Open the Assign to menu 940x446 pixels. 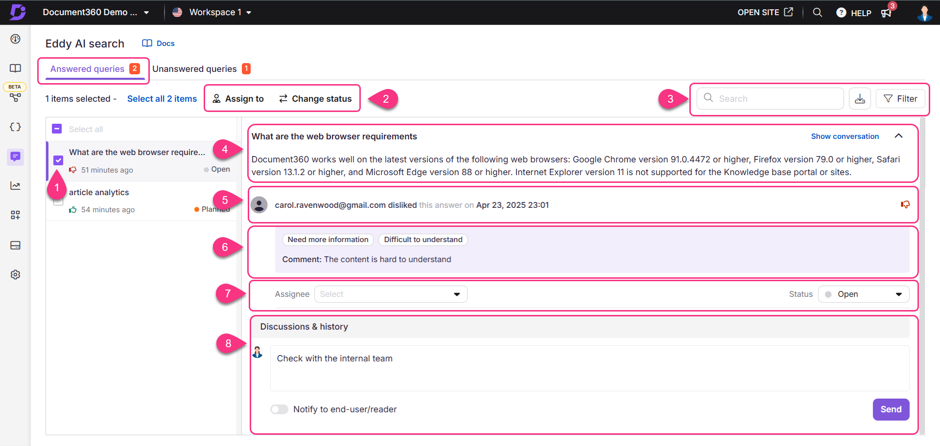pos(238,99)
